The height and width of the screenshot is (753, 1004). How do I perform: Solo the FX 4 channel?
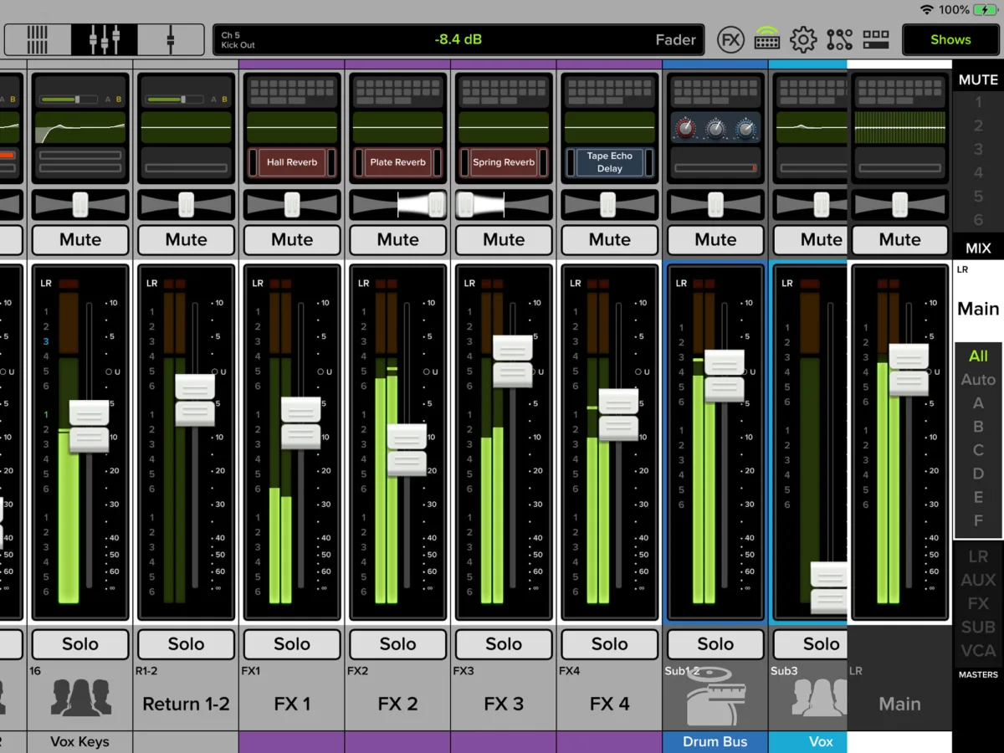pos(609,644)
